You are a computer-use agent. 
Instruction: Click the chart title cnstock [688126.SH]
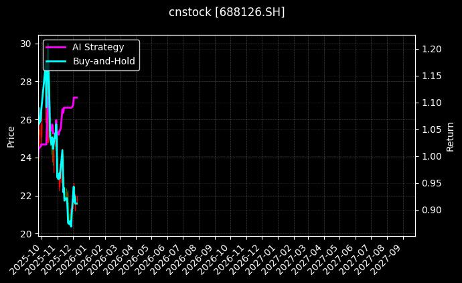coord(226,12)
